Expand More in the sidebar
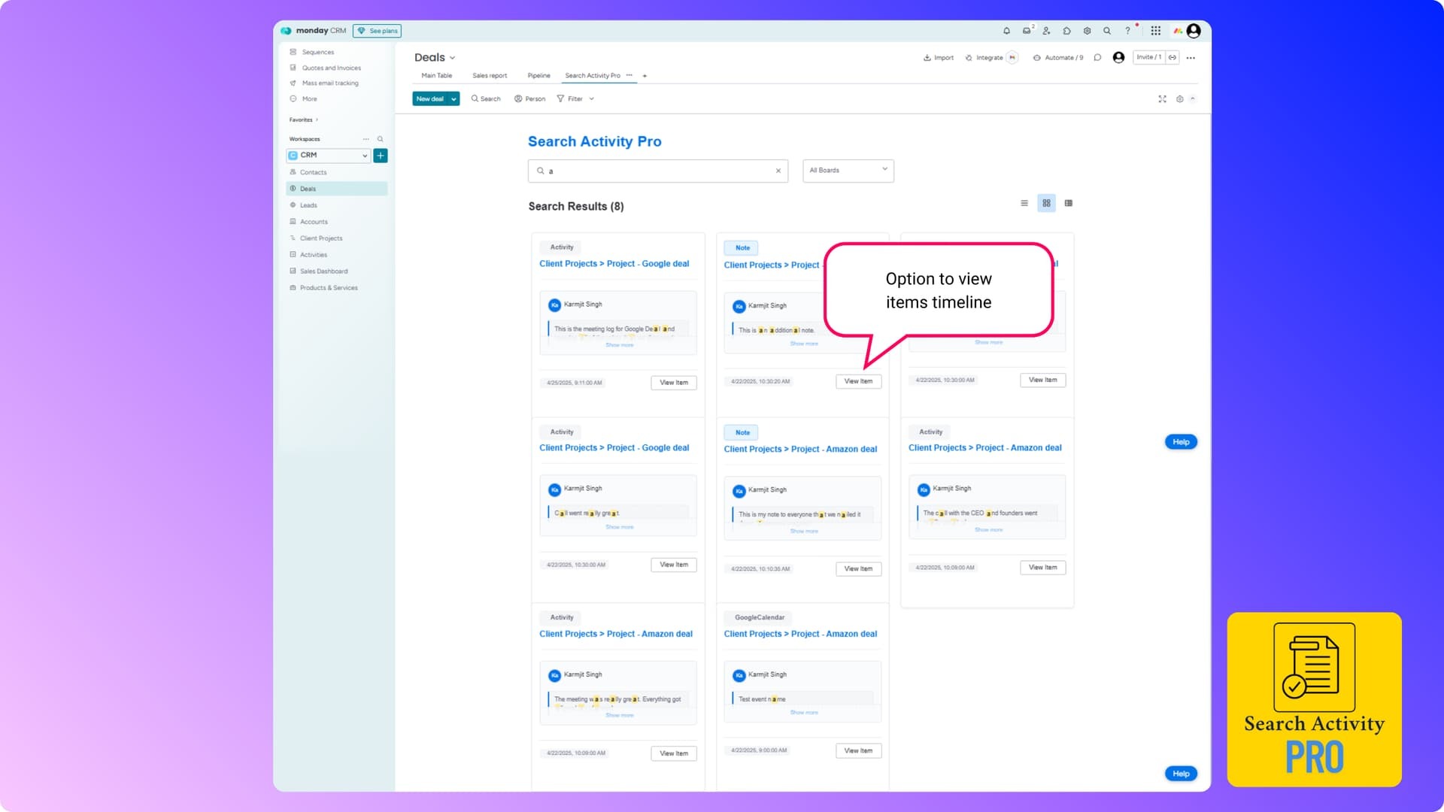Screen dimensions: 1444x812 coord(303,99)
